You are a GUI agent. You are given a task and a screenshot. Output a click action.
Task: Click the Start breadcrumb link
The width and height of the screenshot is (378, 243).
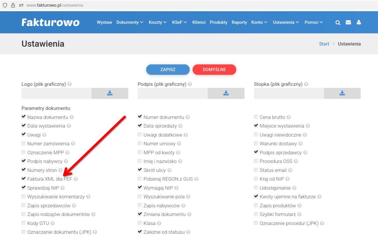pyautogui.click(x=324, y=44)
